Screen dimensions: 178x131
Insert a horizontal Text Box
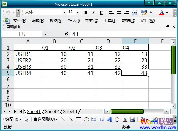point(94,119)
